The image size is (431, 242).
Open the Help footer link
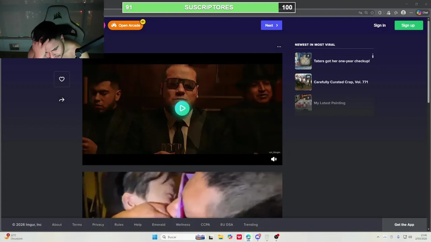138,225
